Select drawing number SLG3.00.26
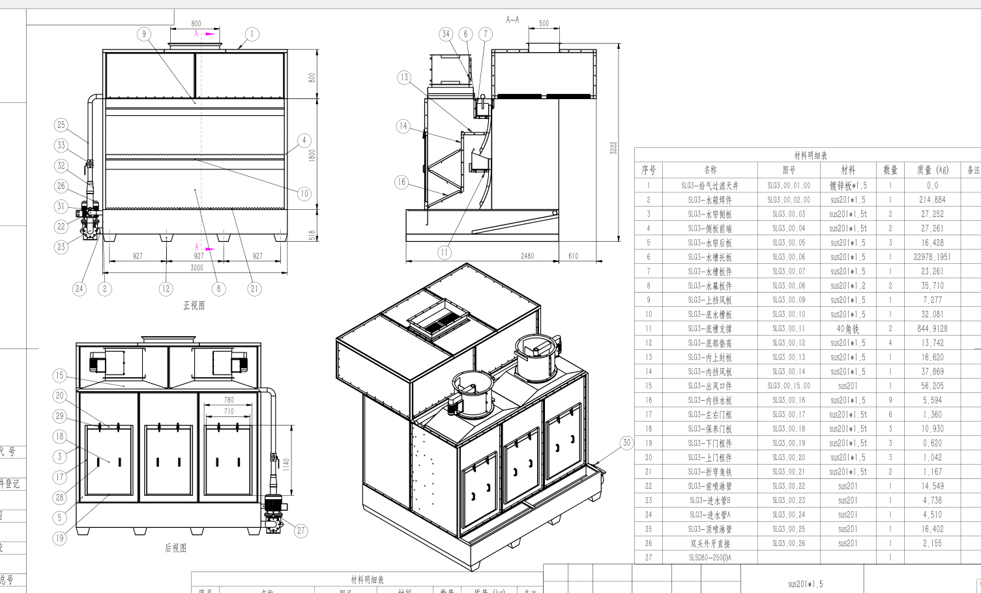981x593 pixels. click(x=789, y=543)
